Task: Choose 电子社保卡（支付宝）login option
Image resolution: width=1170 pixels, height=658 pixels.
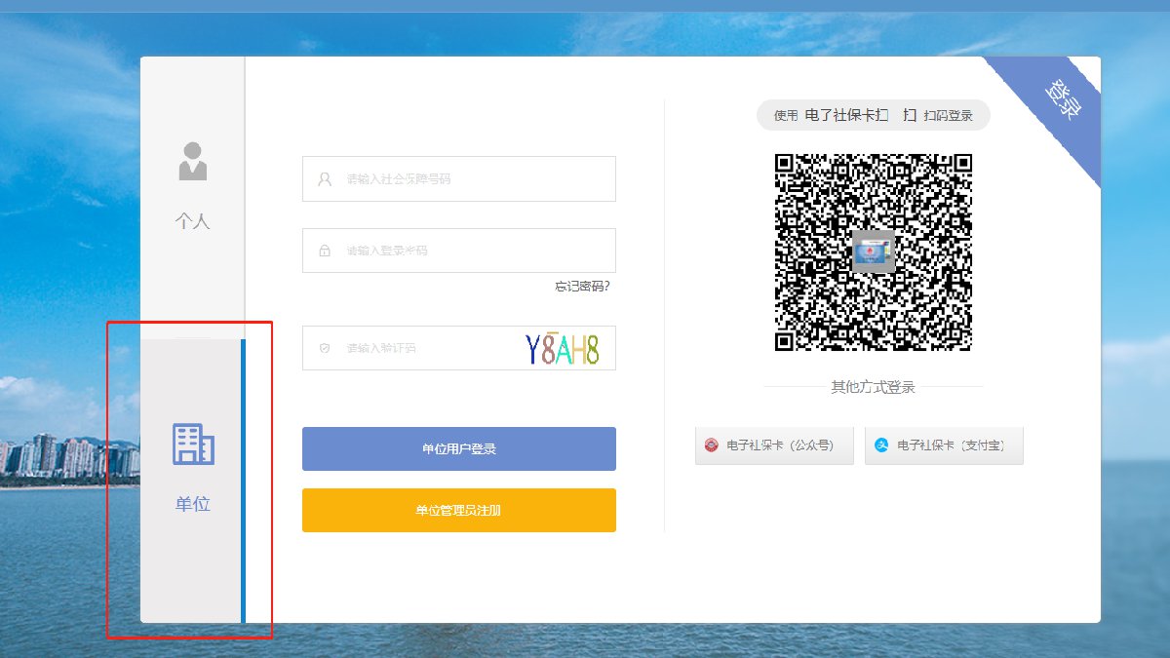Action: (x=944, y=445)
